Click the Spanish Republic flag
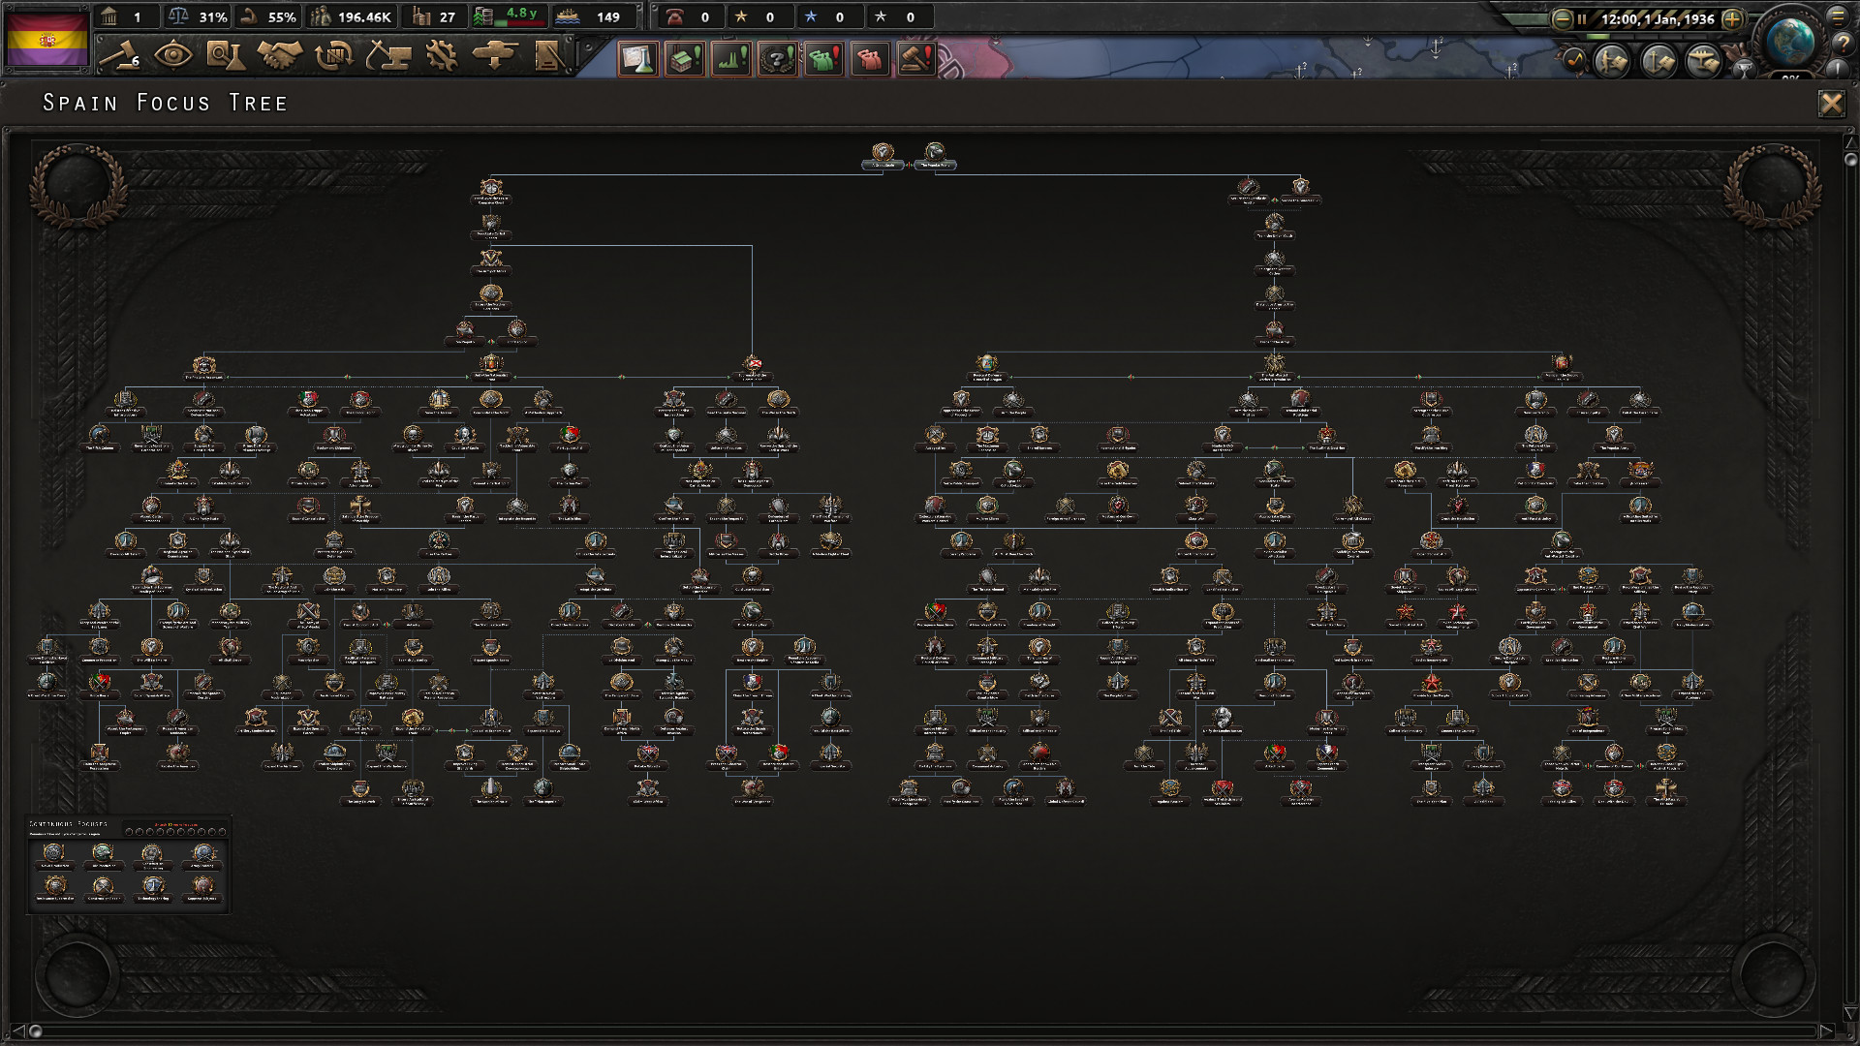The width and height of the screenshot is (1860, 1046). click(x=46, y=39)
